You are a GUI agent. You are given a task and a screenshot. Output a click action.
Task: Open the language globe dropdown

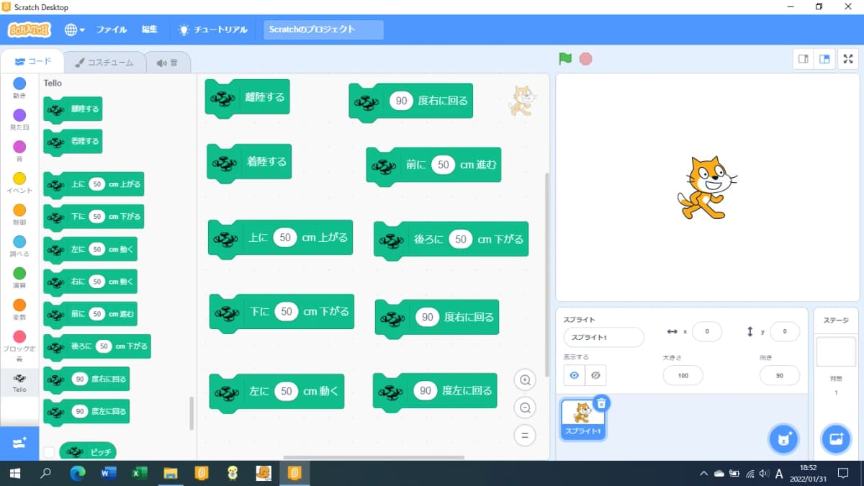74,30
